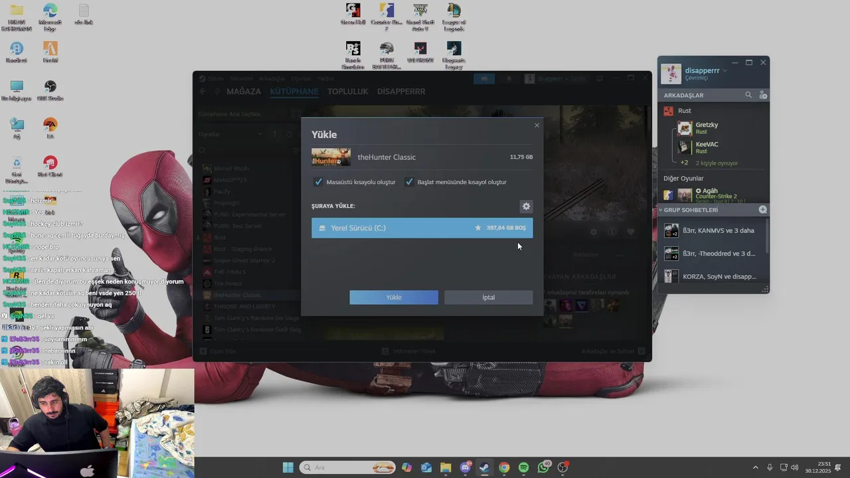
Task: Click theHunter Classic game thumbnail in dialog
Action: [331, 157]
